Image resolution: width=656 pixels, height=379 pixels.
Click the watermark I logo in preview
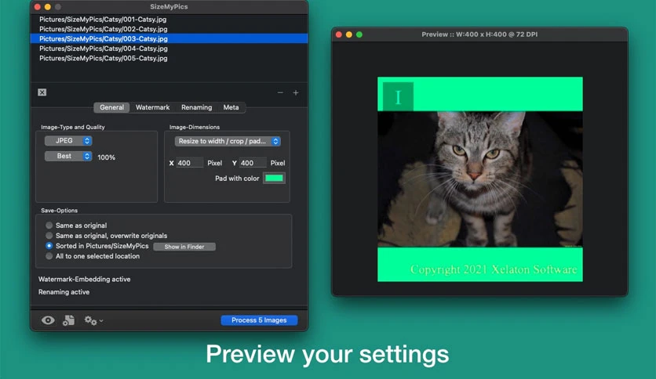tap(398, 97)
